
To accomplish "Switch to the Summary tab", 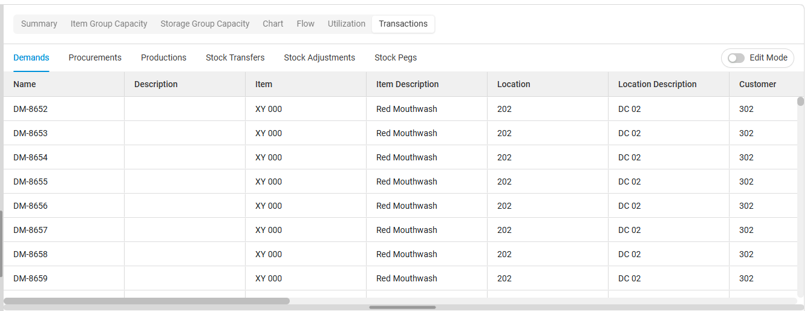I will click(39, 24).
